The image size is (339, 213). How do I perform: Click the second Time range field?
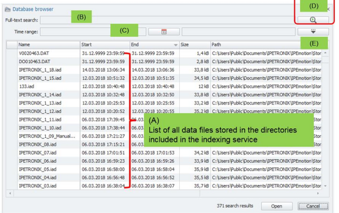238,32
